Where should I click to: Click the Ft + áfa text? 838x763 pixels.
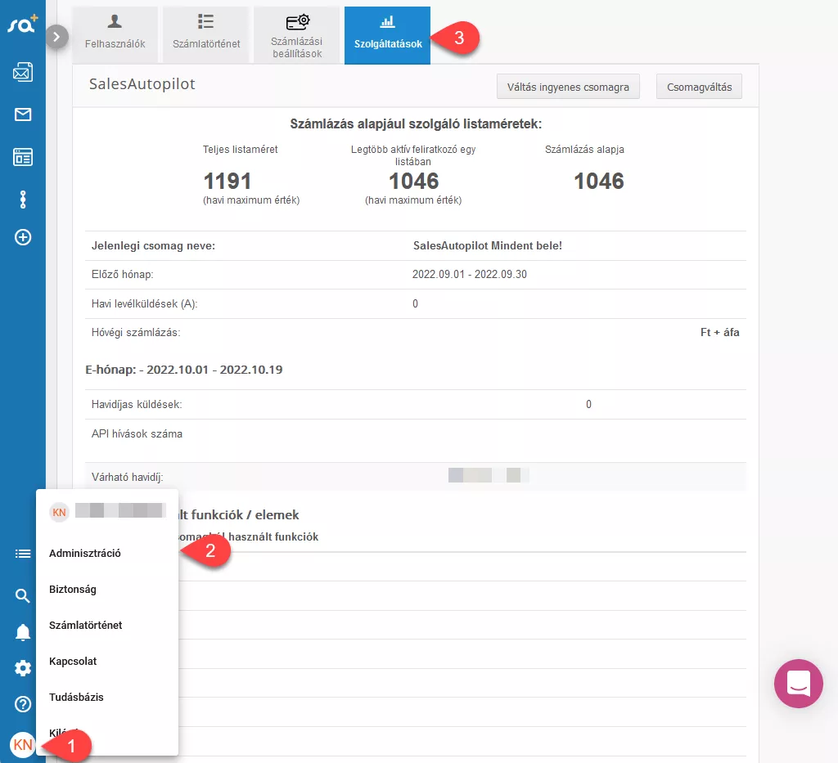coord(720,332)
